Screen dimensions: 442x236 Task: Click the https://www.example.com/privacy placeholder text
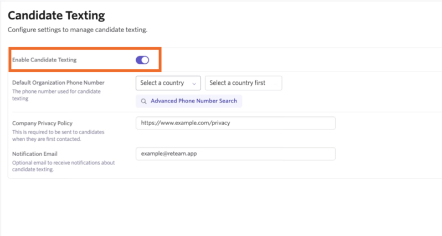(186, 123)
